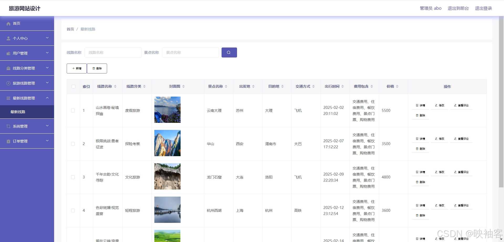The image size is (504, 242).
Task: Open 系统管理 sidebar menu
Action: [x=27, y=126]
